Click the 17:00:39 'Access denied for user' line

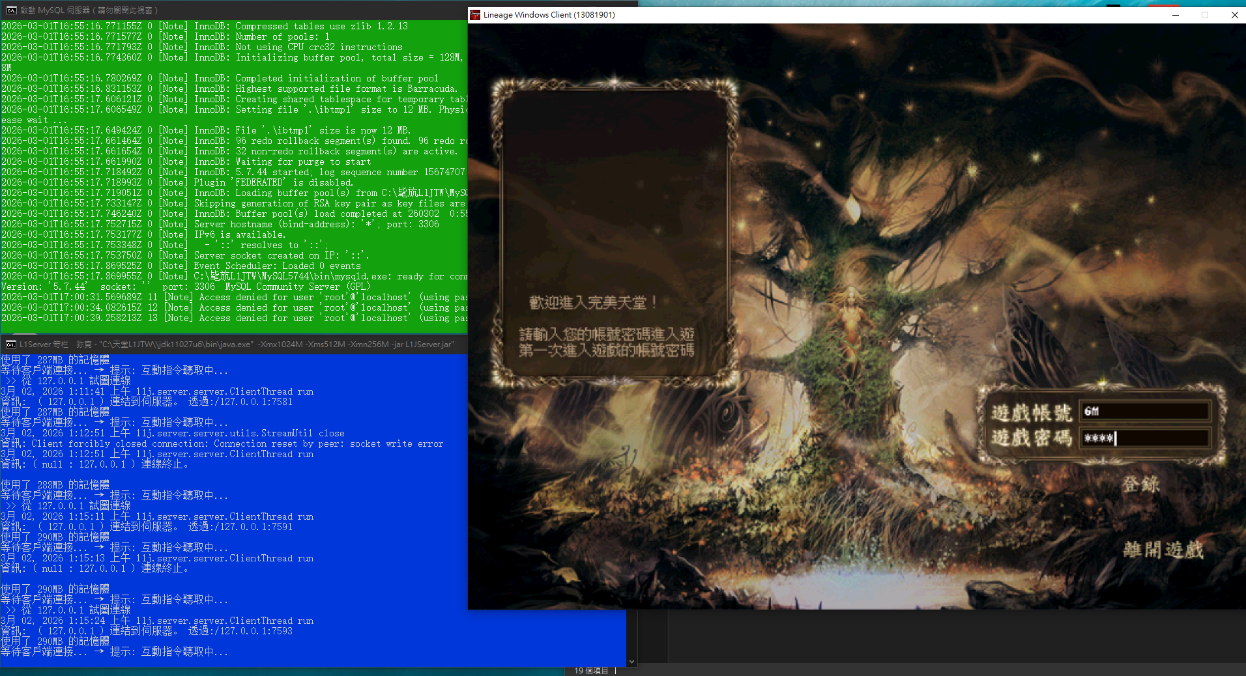click(234, 318)
